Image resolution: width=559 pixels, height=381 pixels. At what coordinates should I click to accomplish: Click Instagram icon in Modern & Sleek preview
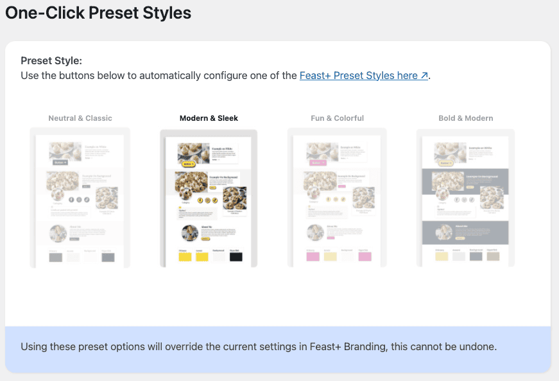pos(207,200)
